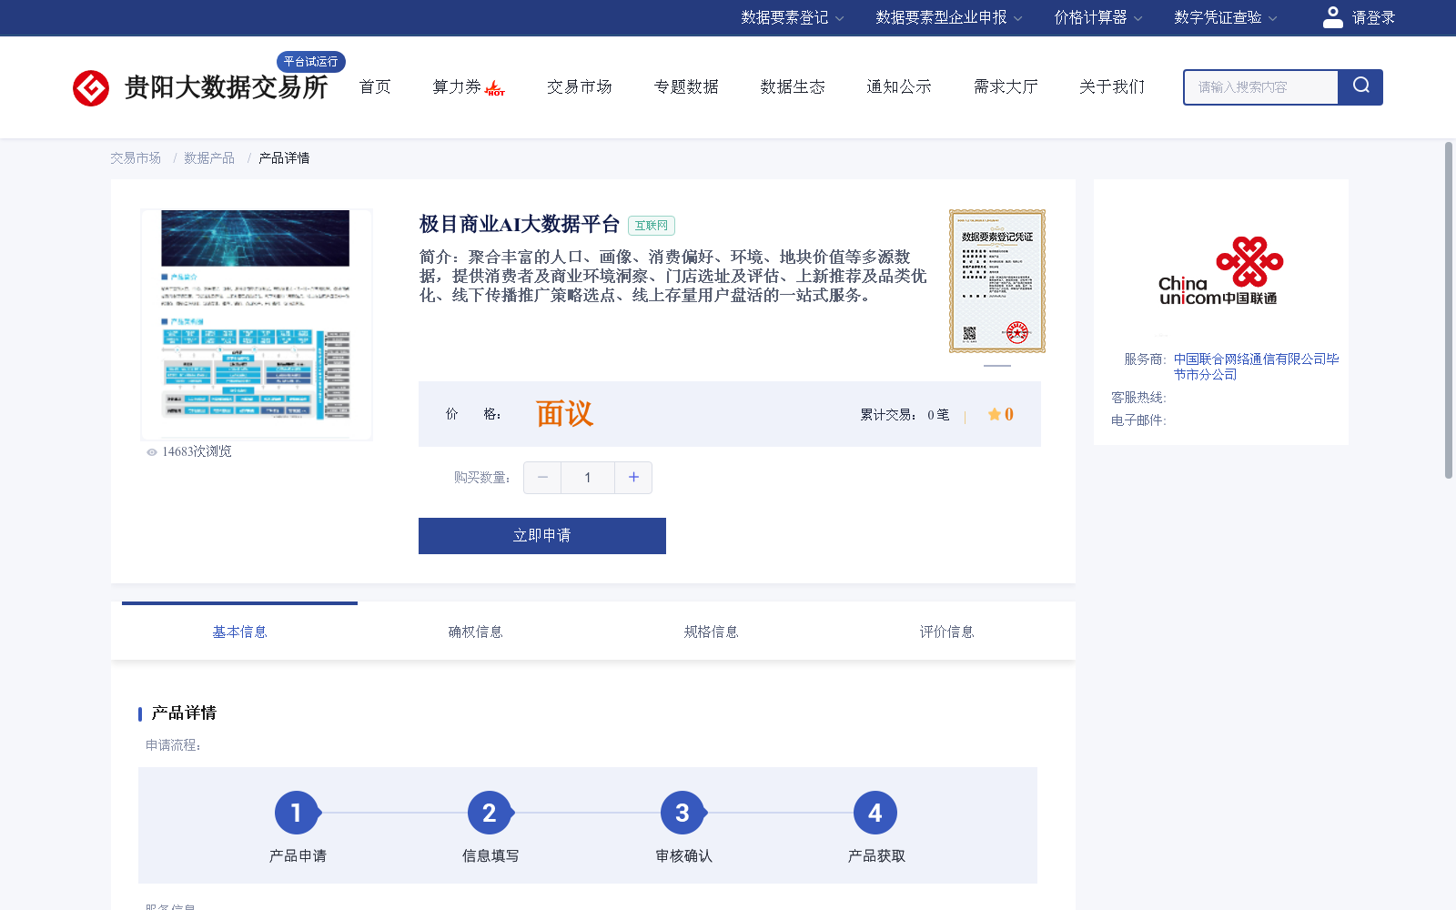
Task: Switch to the 基本信息 tab
Action: pyautogui.click(x=239, y=632)
